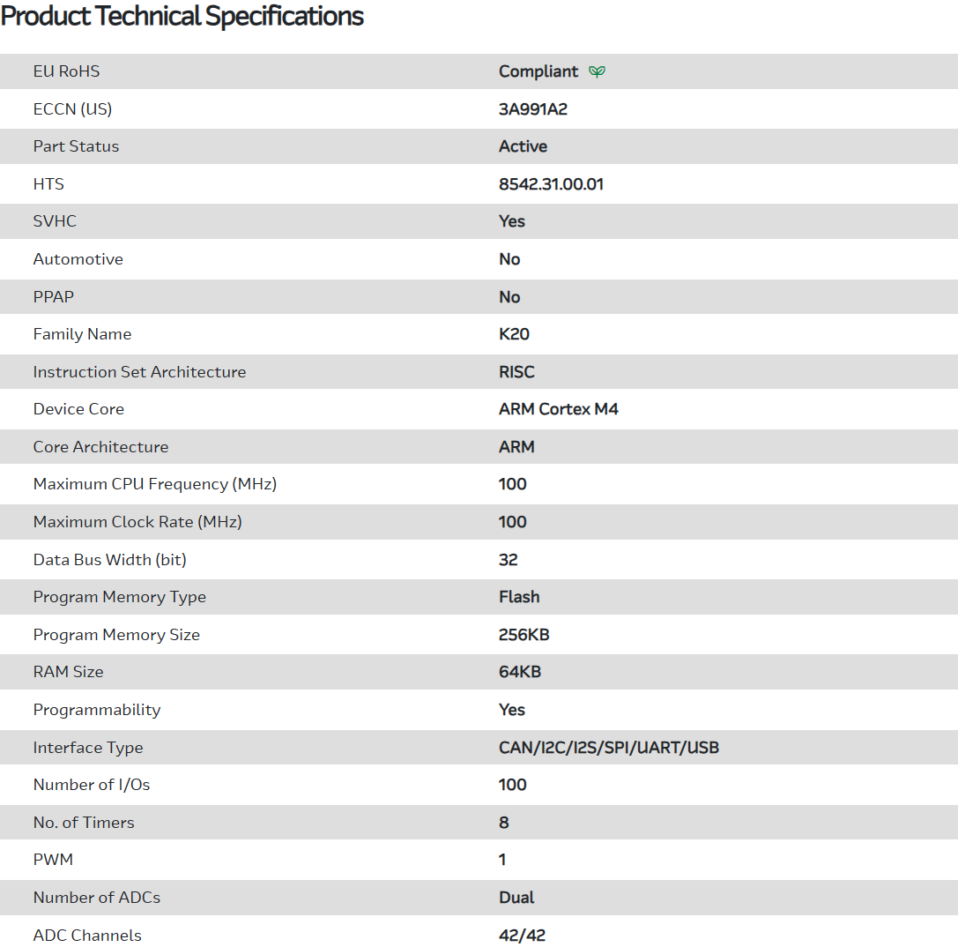958x947 pixels.
Task: Click the Device Core value ARM Cortex M4
Action: coord(558,409)
